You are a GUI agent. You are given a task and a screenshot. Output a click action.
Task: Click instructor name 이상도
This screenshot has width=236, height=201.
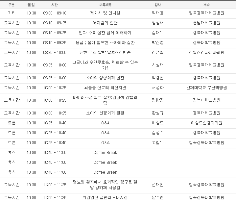pos(157,123)
